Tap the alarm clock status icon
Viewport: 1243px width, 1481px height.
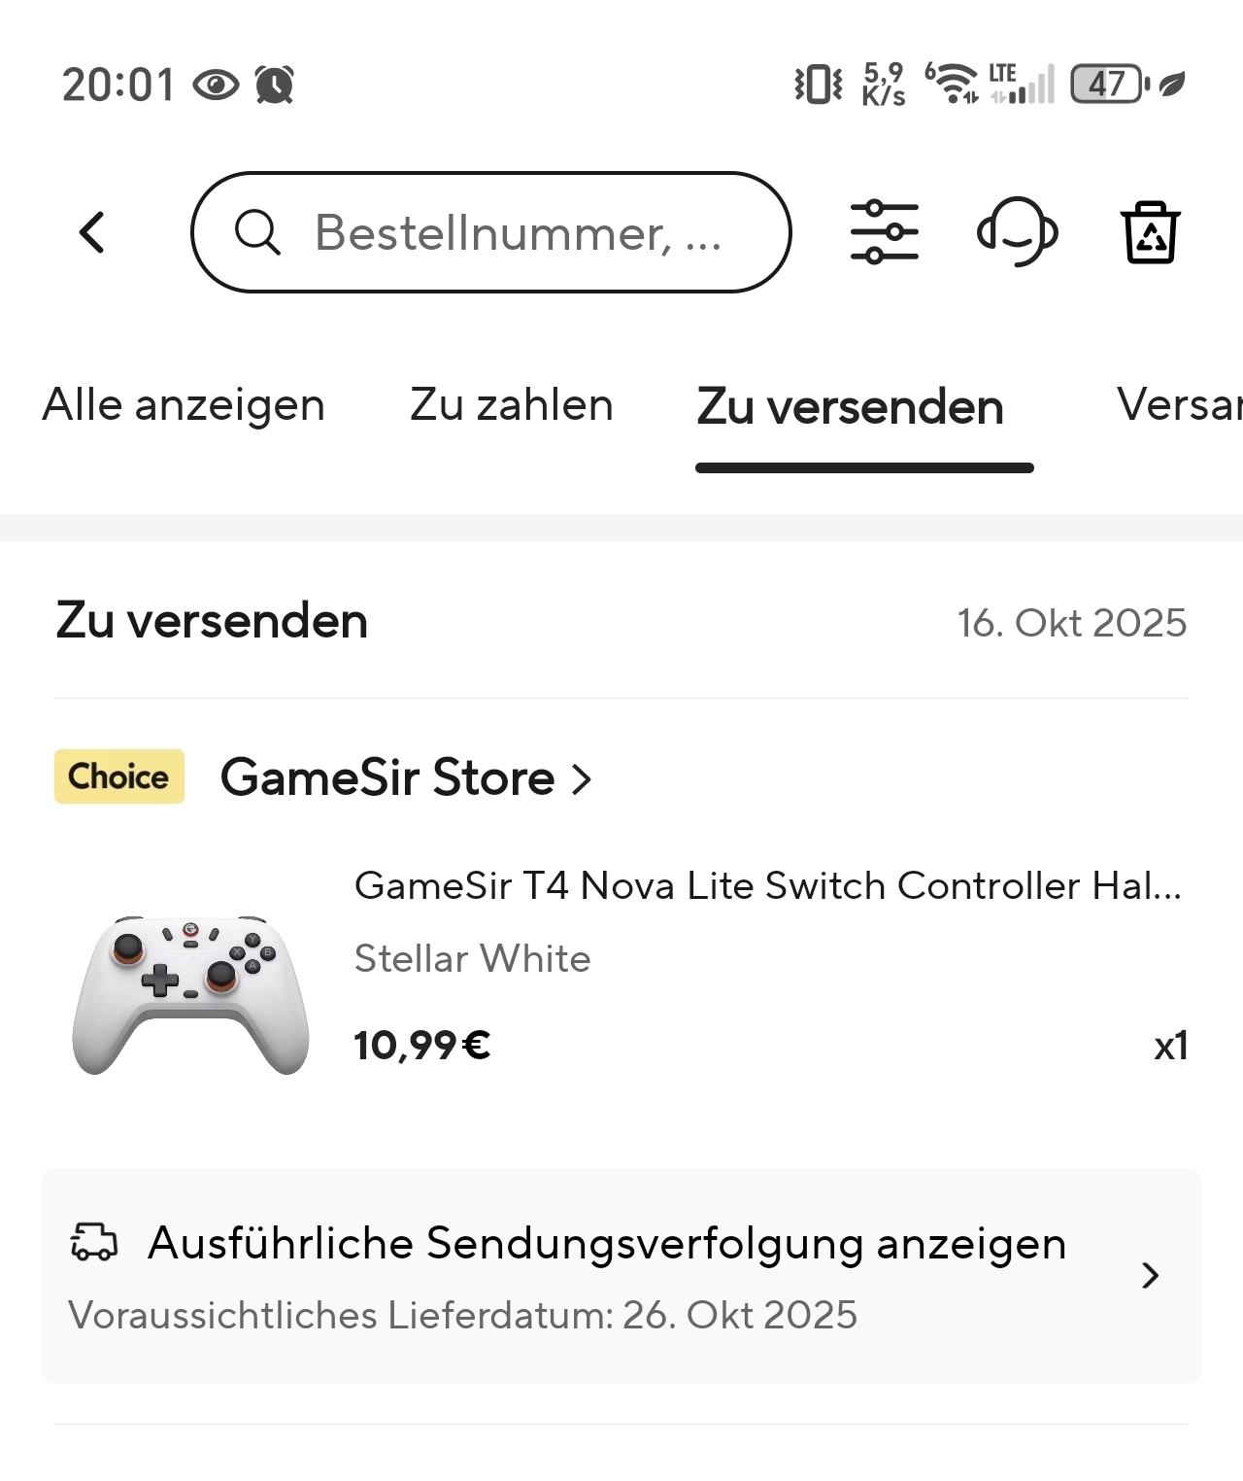click(275, 85)
